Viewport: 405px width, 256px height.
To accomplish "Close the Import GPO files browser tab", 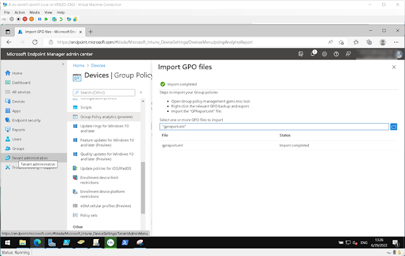I will pos(80,32).
